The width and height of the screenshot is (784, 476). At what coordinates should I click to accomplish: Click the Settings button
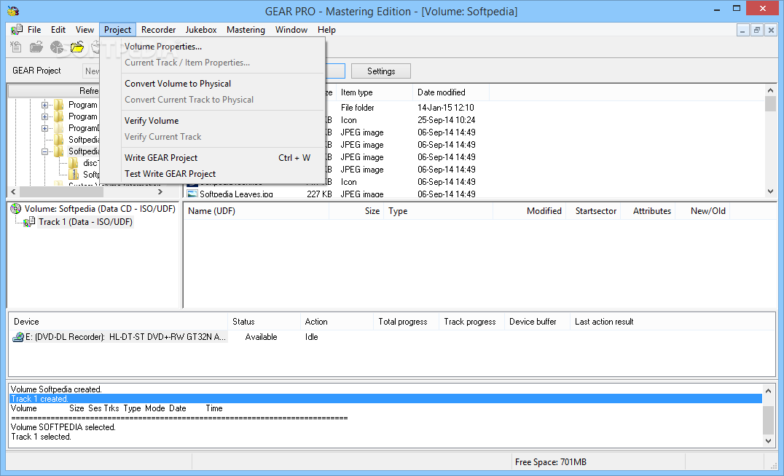(381, 71)
